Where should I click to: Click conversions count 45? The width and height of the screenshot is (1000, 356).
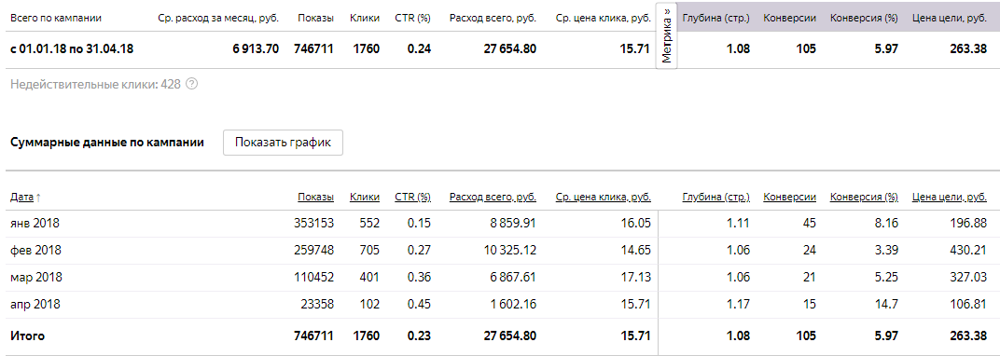(x=810, y=224)
